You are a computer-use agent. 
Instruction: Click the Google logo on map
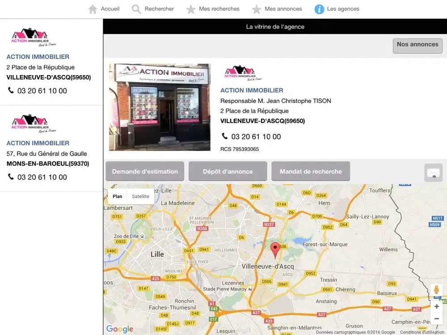pos(120,329)
